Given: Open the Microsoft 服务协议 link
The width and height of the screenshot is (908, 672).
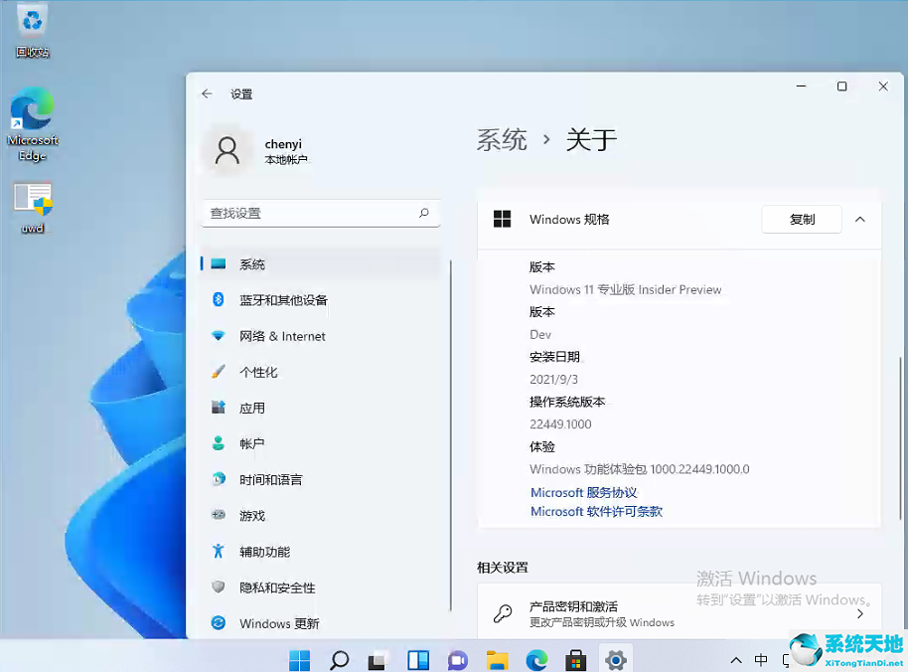Looking at the screenshot, I should (582, 492).
